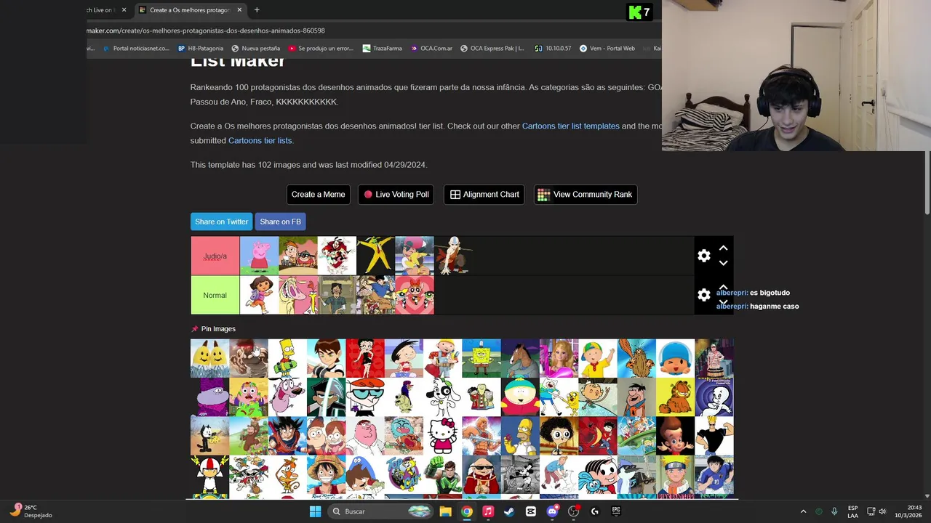931x523 pixels.
Task: Open settings gear for Normal tier
Action: (x=703, y=295)
